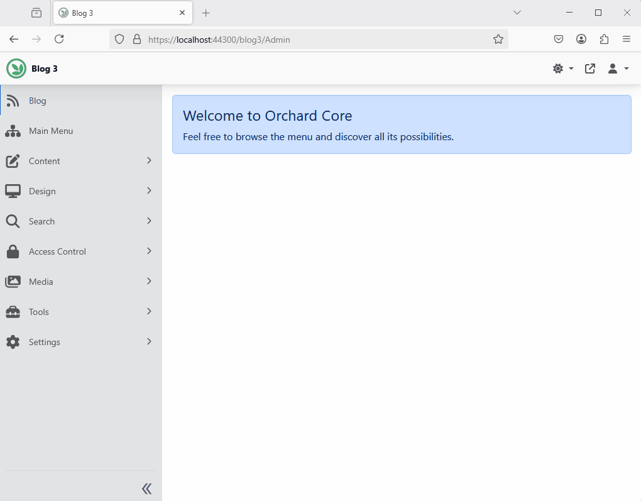
Task: Go back with browser back arrow
Action: [14, 39]
